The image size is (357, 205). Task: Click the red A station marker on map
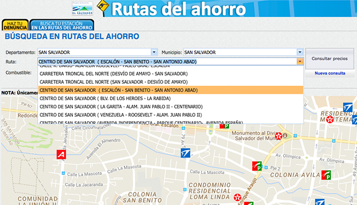pyautogui.click(x=61, y=155)
